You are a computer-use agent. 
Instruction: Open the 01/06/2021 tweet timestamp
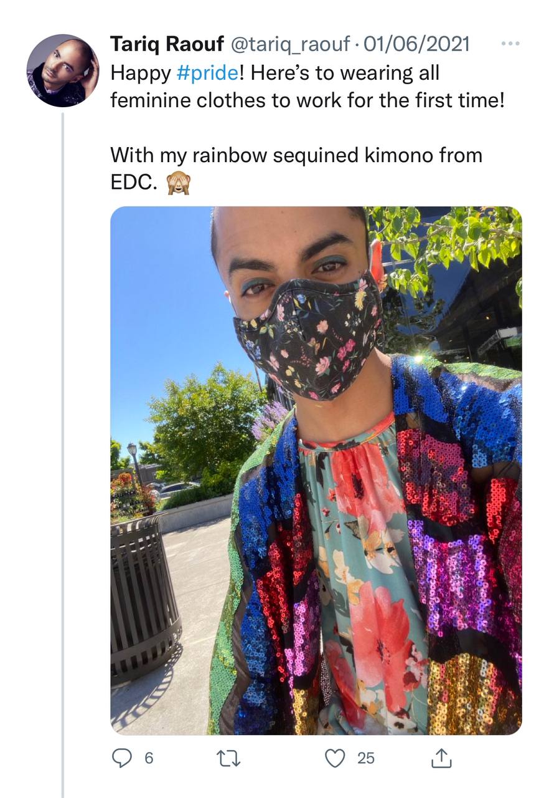416,44
